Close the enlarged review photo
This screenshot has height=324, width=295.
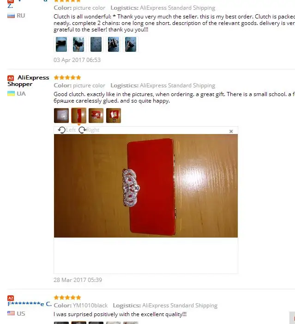point(231,131)
